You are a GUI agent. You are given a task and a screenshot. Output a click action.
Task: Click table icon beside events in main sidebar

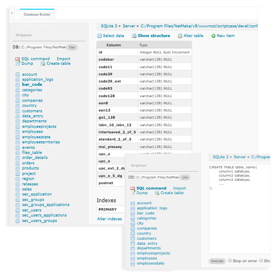coord(17,148)
